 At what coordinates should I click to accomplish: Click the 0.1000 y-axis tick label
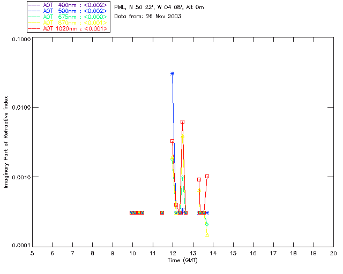pos(21,39)
